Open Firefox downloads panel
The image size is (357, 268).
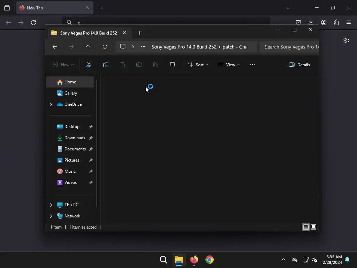[x=311, y=22]
